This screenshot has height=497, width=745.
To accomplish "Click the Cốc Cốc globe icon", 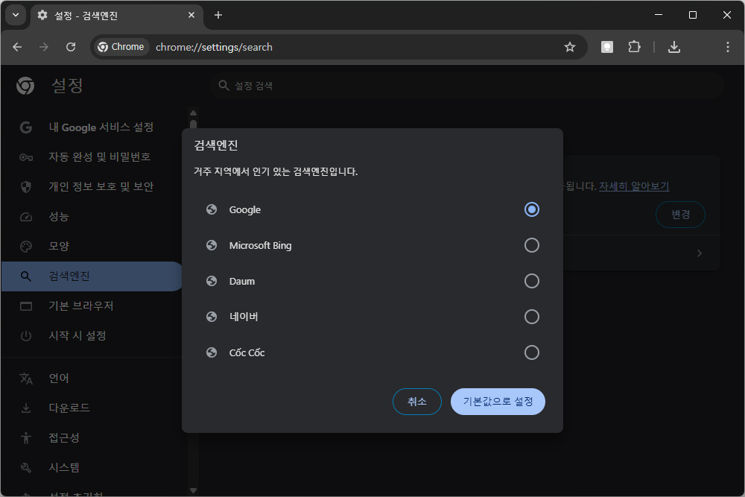I will click(x=212, y=352).
